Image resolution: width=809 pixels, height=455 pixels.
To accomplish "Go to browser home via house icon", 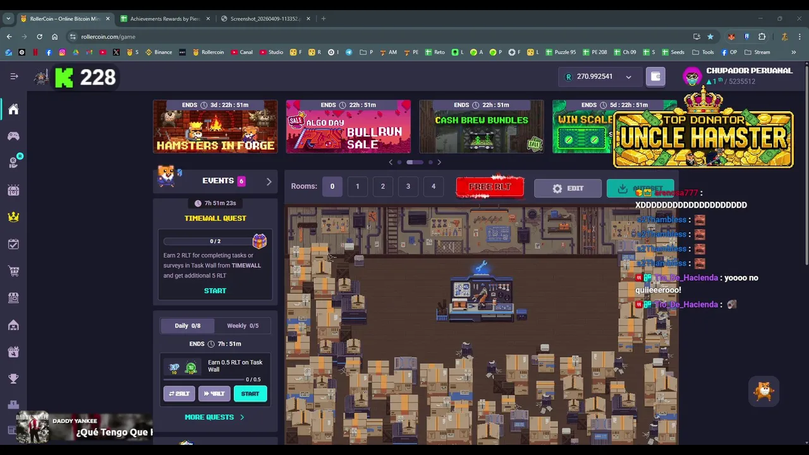I will [x=54, y=37].
